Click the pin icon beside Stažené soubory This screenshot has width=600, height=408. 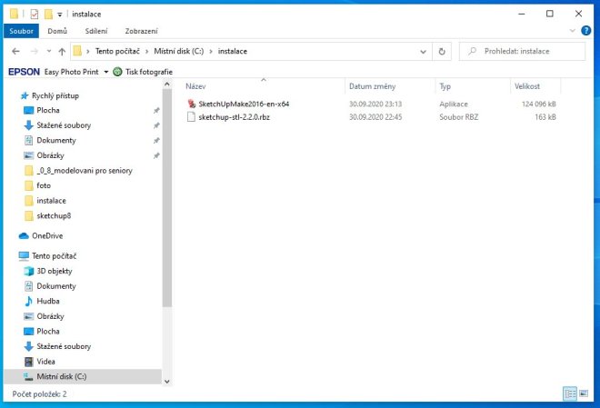tap(156, 125)
